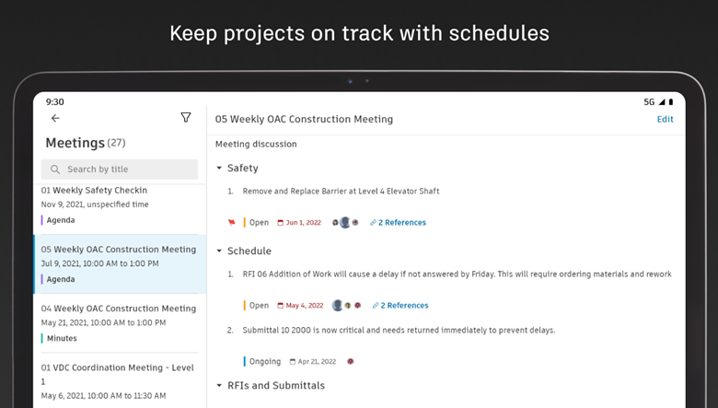Open 2 References link under RFI 06 item
718x408 pixels.
tap(400, 306)
